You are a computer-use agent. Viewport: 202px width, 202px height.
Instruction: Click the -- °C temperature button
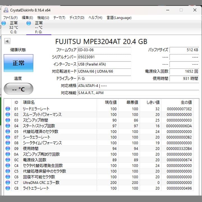[19, 89]
